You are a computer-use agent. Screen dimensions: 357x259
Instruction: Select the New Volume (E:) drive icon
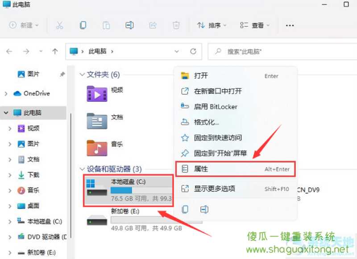[x=97, y=220]
